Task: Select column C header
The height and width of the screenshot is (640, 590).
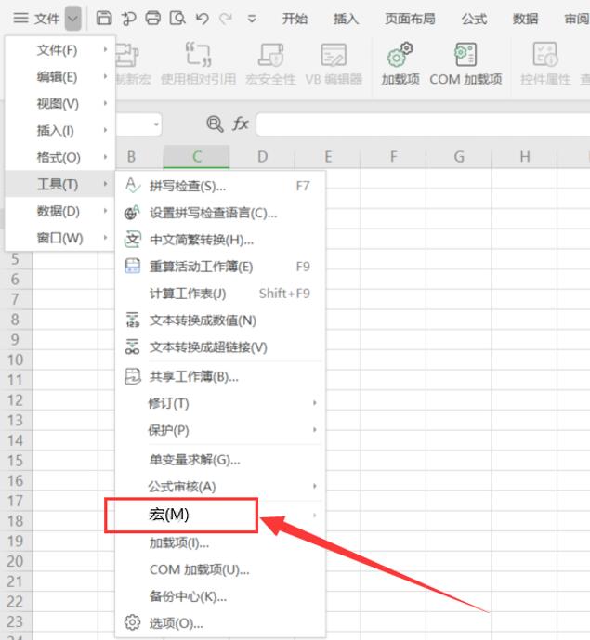Action: point(196,156)
